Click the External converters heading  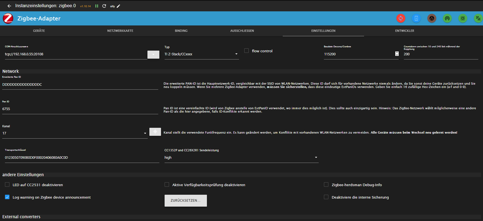[x=21, y=217]
